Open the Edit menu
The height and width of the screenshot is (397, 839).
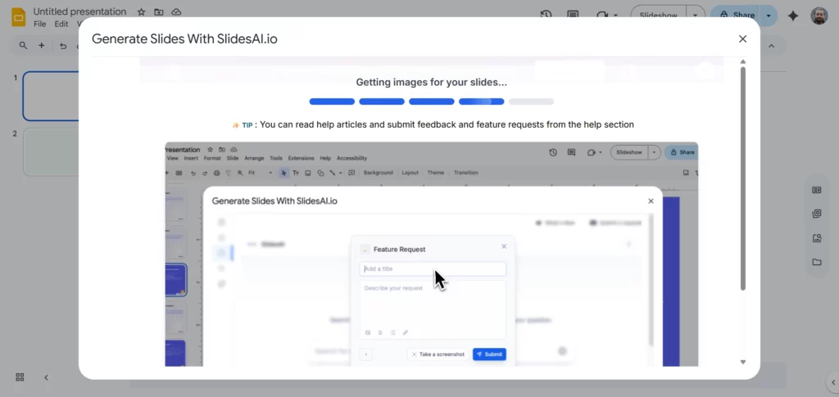(x=61, y=25)
